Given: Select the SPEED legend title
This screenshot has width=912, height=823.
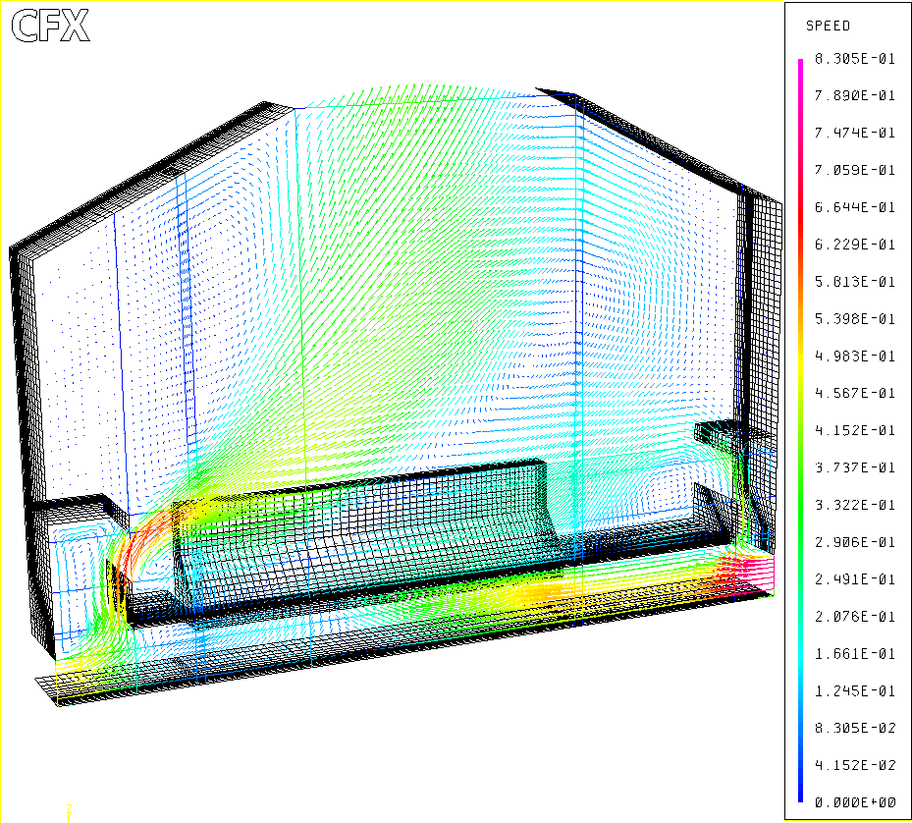Looking at the screenshot, I should (828, 26).
